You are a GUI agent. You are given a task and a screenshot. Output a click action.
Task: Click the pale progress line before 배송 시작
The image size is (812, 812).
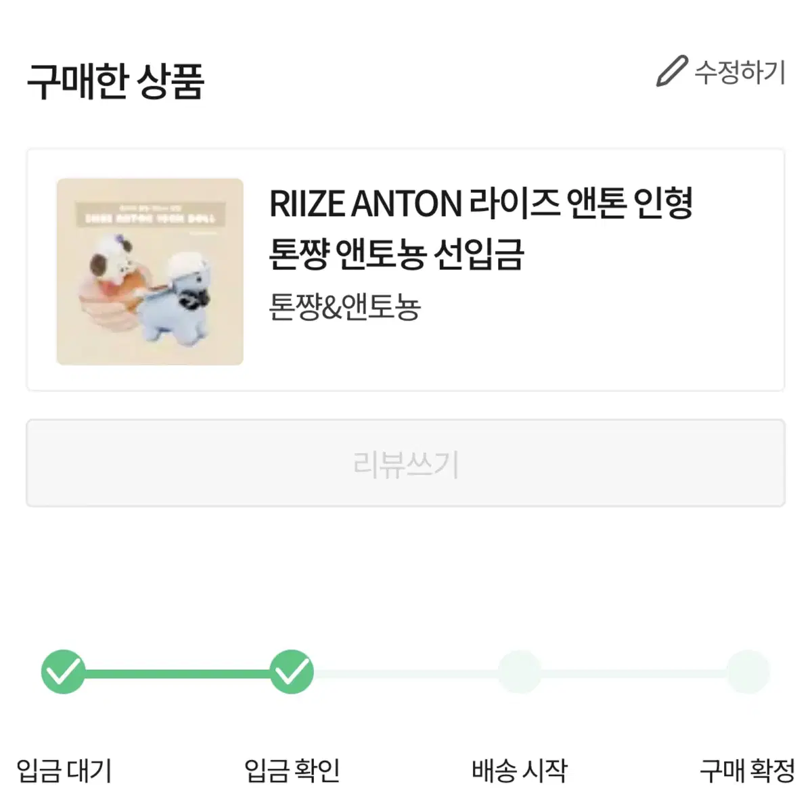pyautogui.click(x=406, y=673)
